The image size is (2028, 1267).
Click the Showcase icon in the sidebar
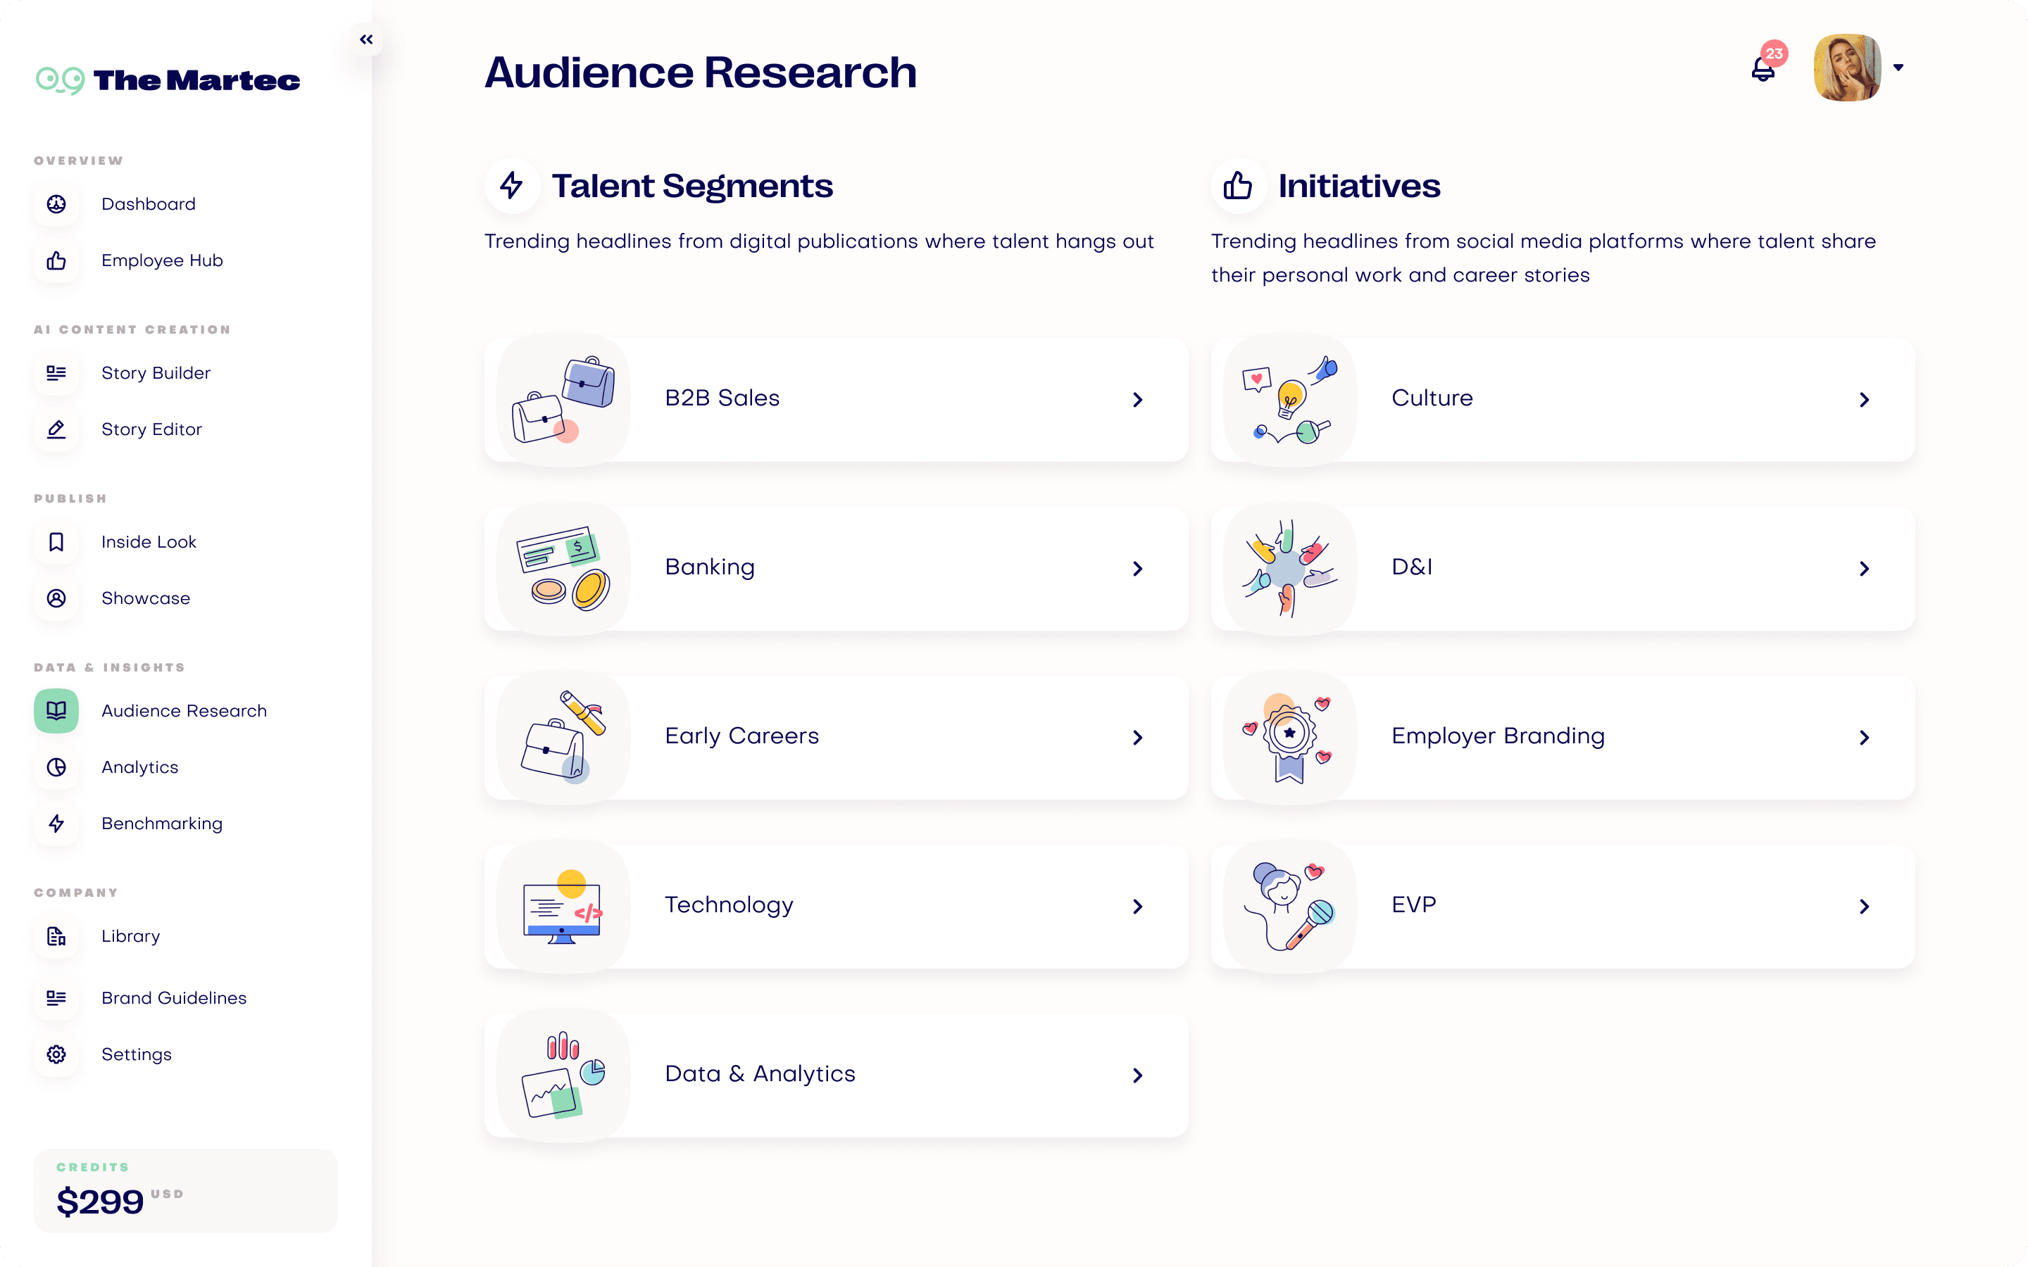pos(56,598)
